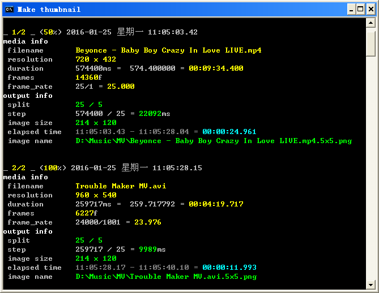Click timestamp 11:05:03.42

pos(173,32)
